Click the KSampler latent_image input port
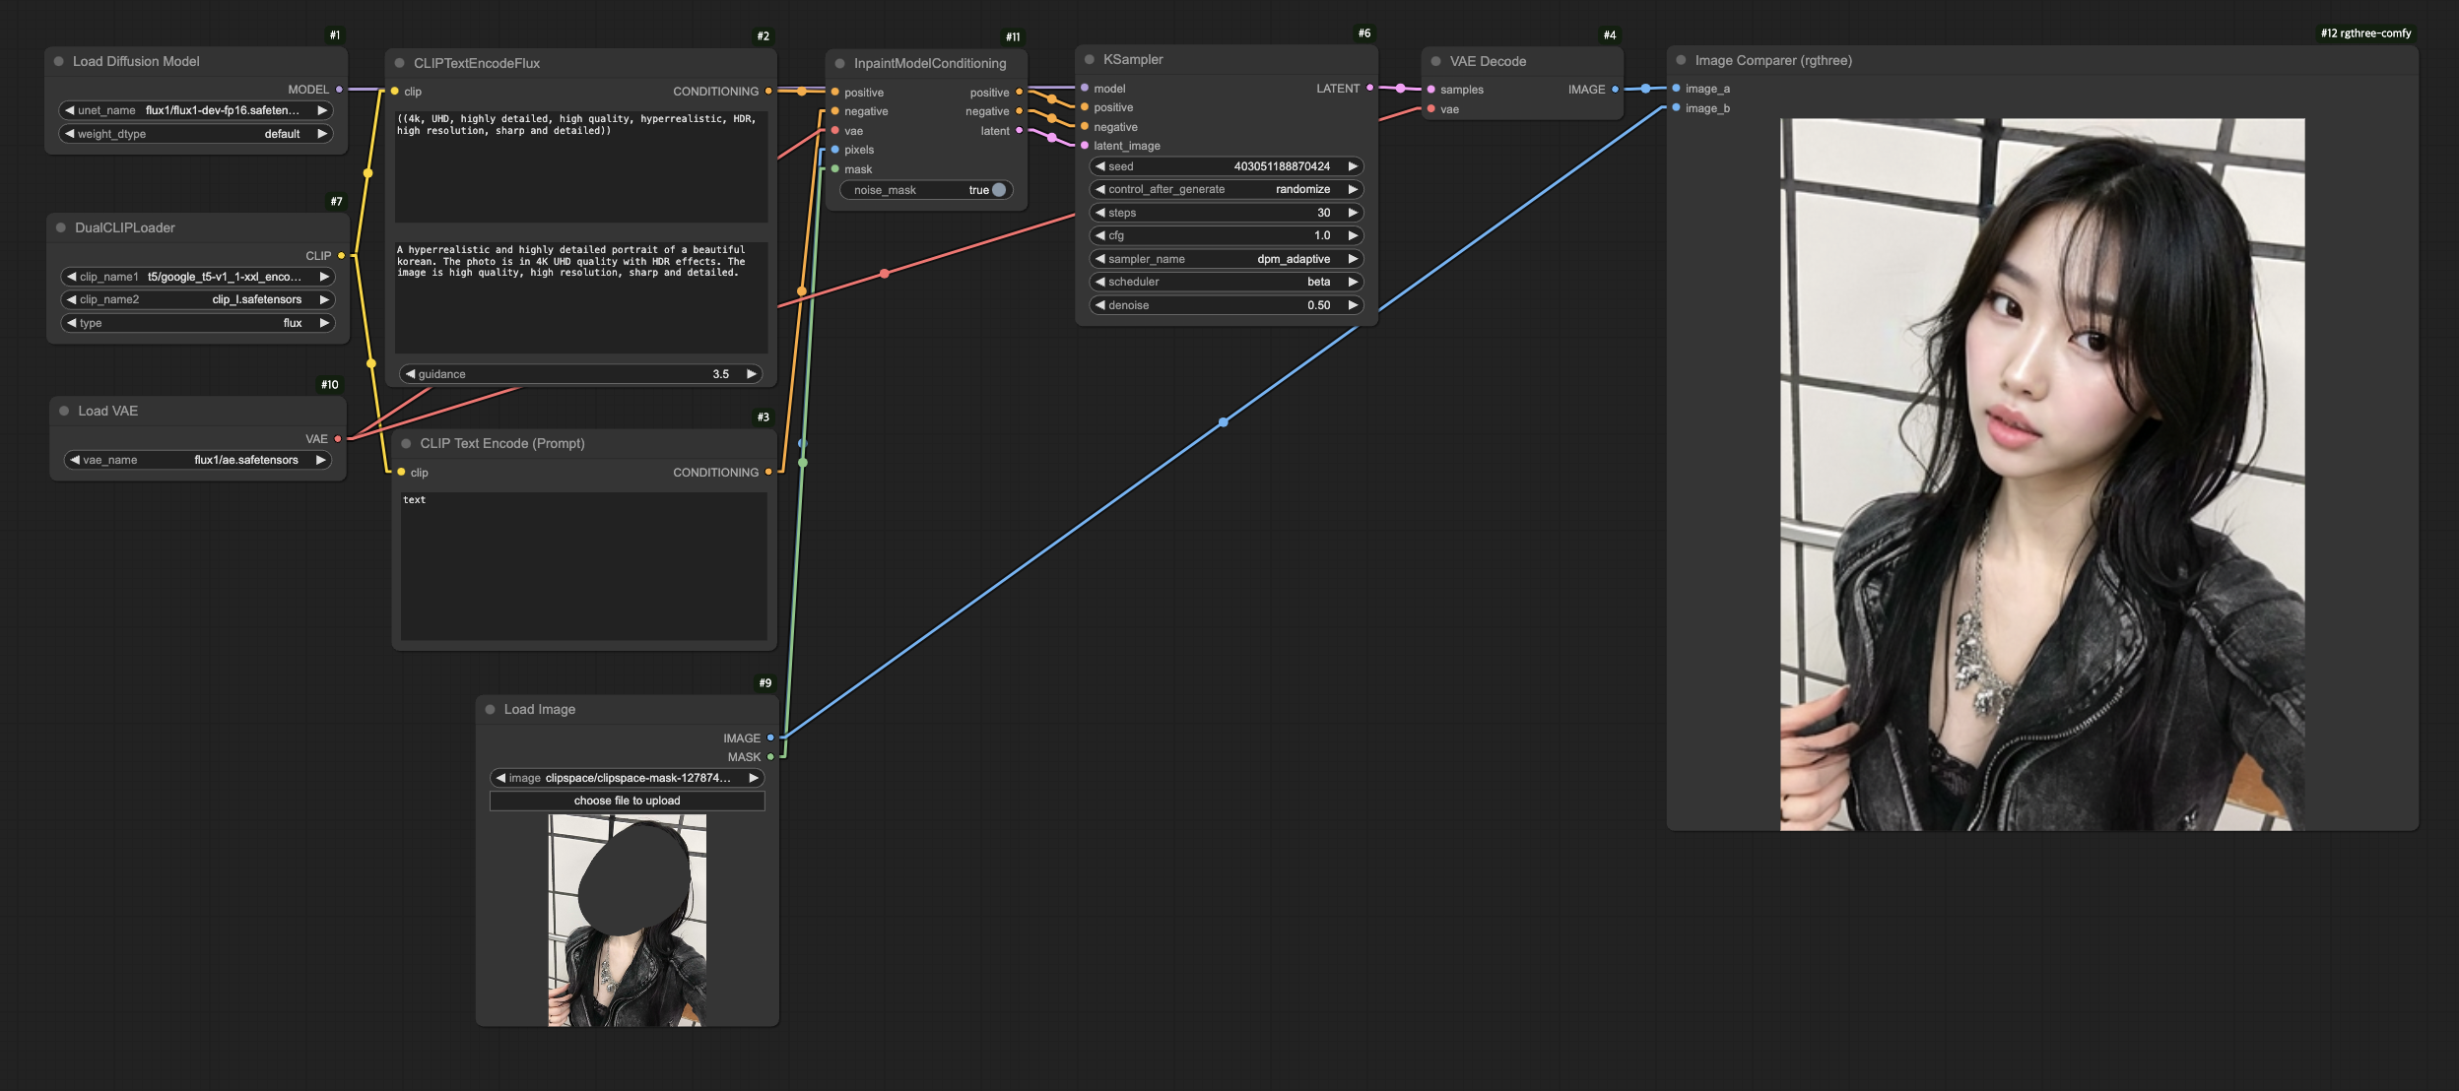Viewport: 2459px width, 1091px height. click(1085, 146)
